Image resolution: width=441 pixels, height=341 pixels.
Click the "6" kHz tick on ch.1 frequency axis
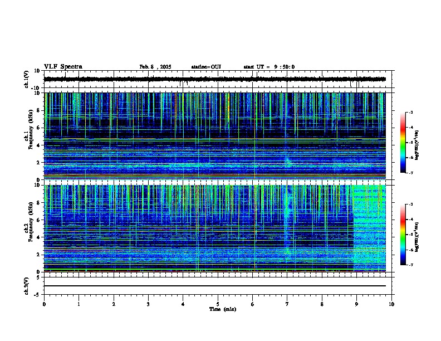coord(38,128)
